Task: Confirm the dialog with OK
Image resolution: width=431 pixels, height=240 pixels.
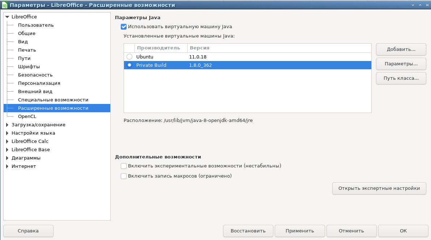Action: coord(403,231)
